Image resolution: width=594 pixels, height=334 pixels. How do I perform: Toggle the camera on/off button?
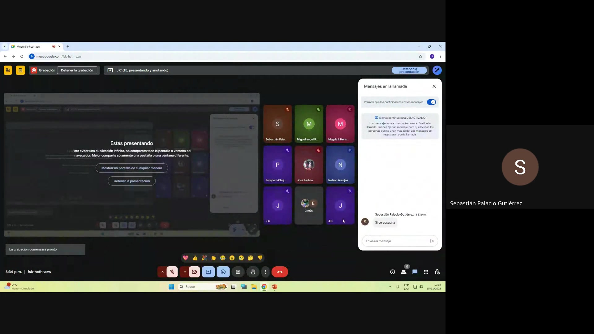[194, 272]
